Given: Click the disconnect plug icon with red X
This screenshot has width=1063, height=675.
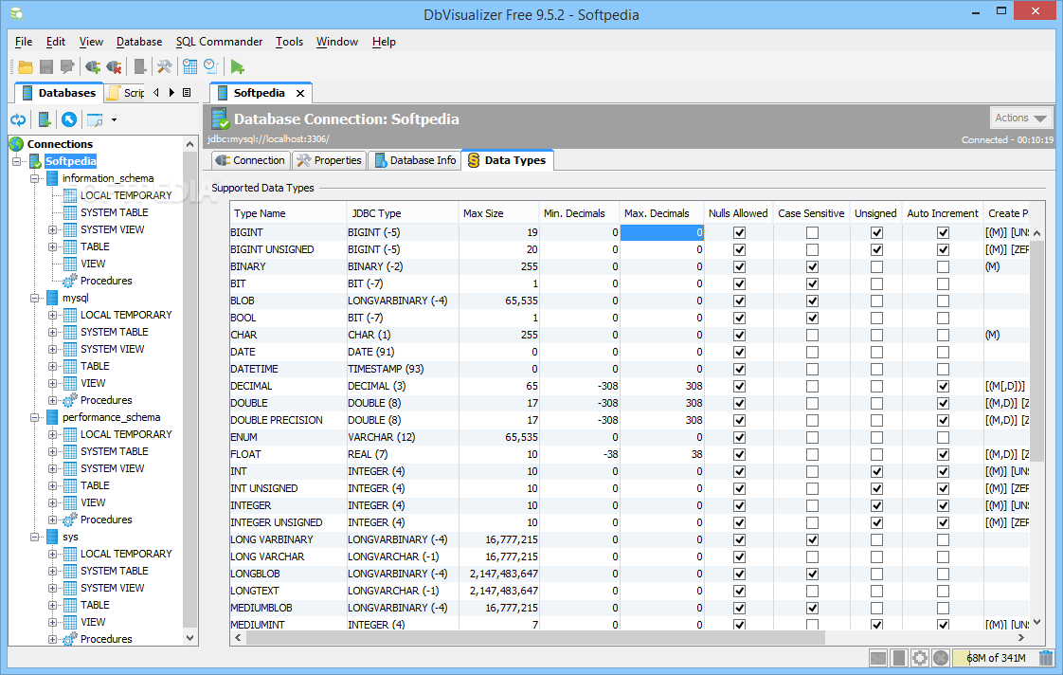Looking at the screenshot, I should [114, 66].
